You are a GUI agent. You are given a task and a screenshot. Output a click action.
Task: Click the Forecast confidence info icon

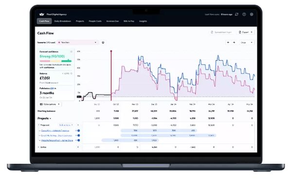click(x=72, y=51)
